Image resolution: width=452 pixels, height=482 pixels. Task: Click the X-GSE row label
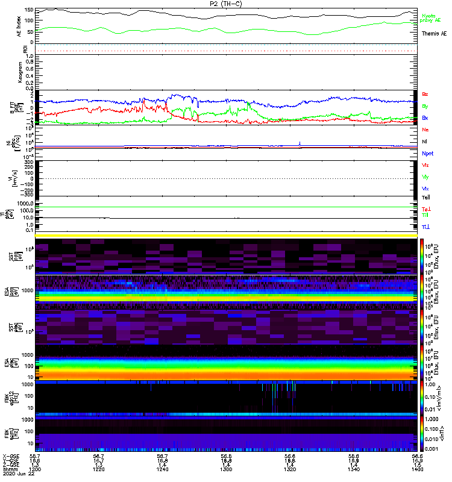(11, 457)
